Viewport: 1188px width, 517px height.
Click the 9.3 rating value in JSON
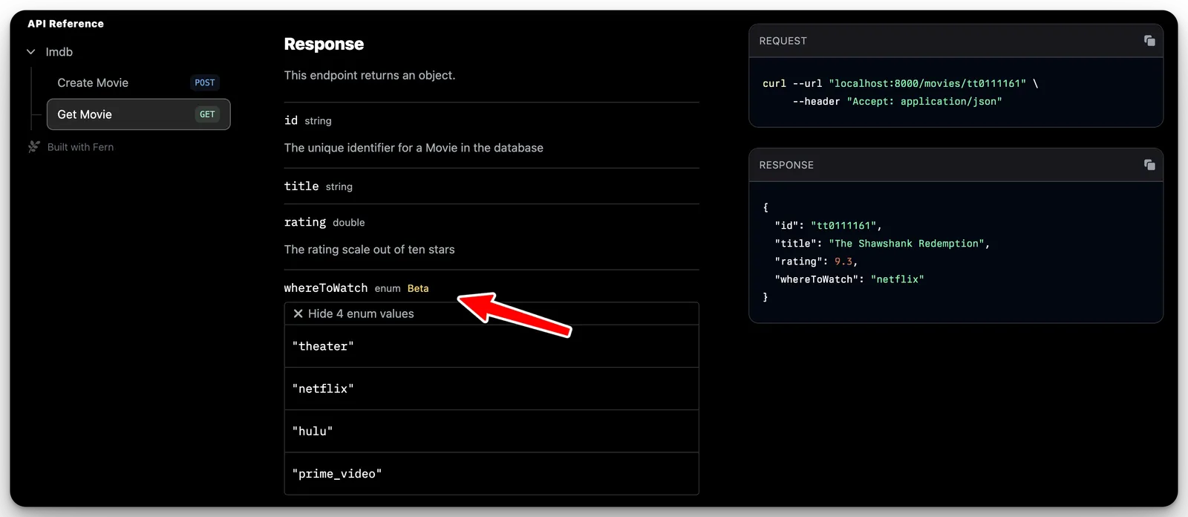(x=843, y=261)
